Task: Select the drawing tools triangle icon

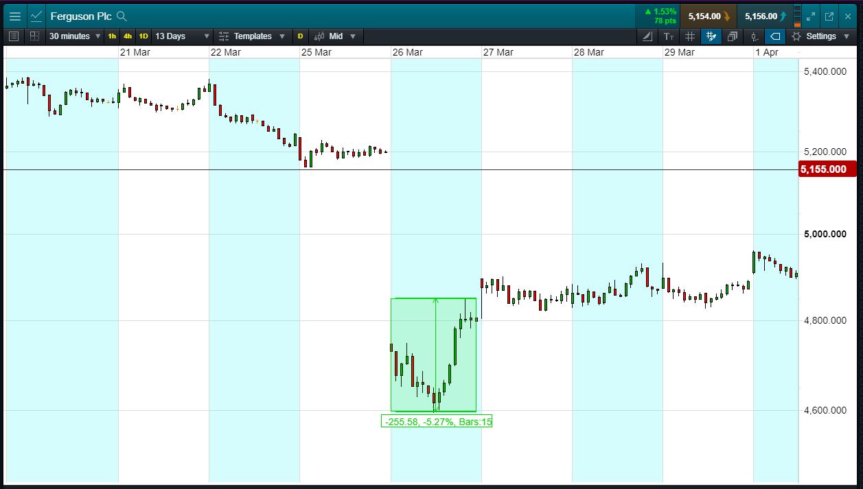Action: (647, 36)
